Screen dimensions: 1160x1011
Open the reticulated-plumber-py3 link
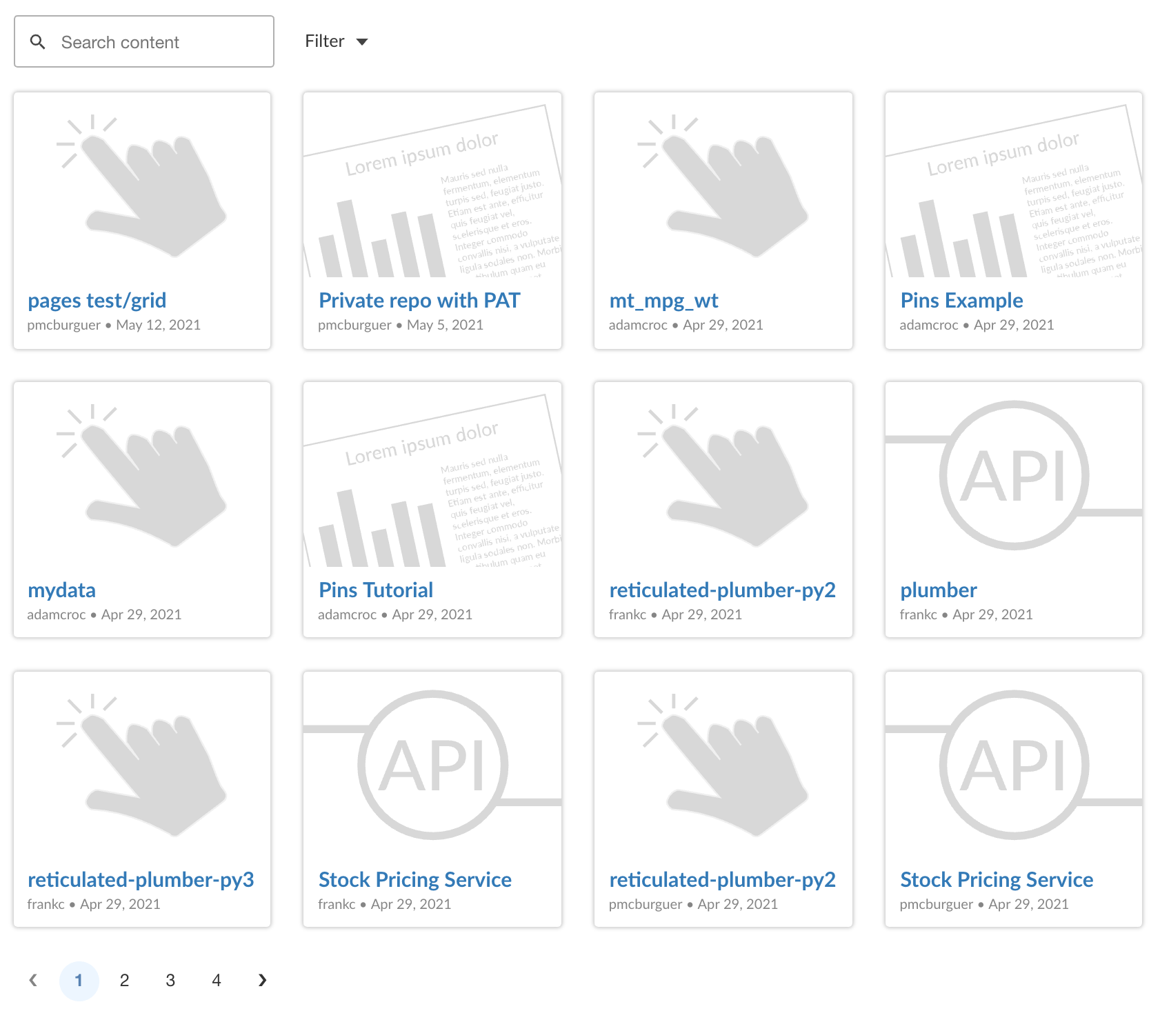141,879
